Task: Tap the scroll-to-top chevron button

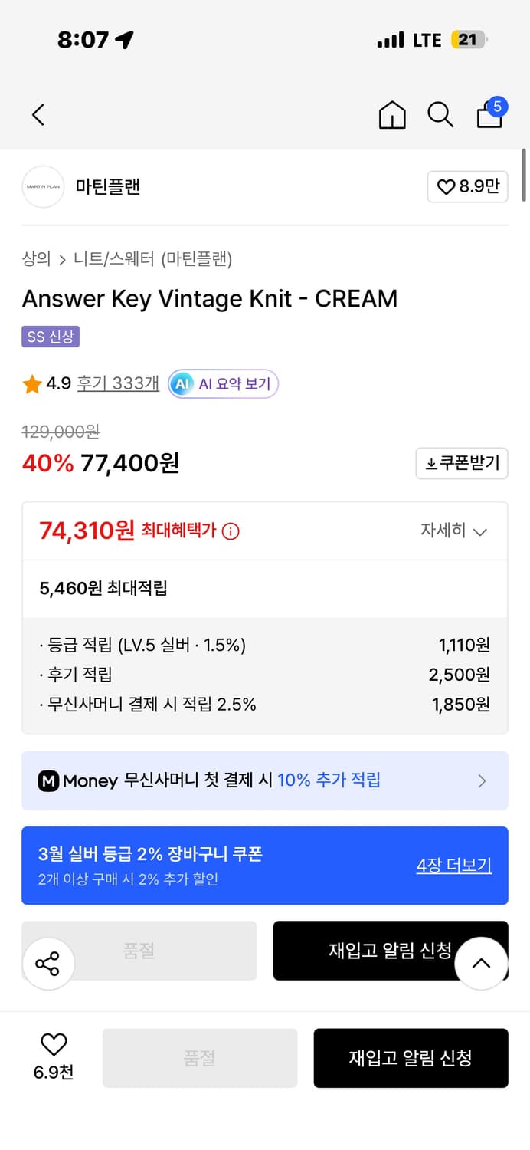Action: click(x=481, y=963)
